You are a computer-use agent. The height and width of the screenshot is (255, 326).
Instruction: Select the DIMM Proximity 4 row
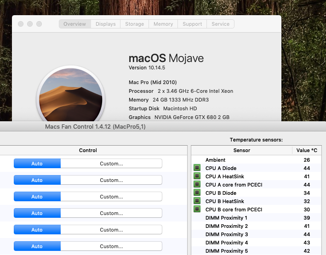pos(257,243)
